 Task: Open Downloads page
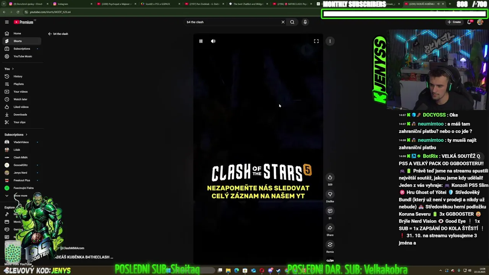coord(21,115)
